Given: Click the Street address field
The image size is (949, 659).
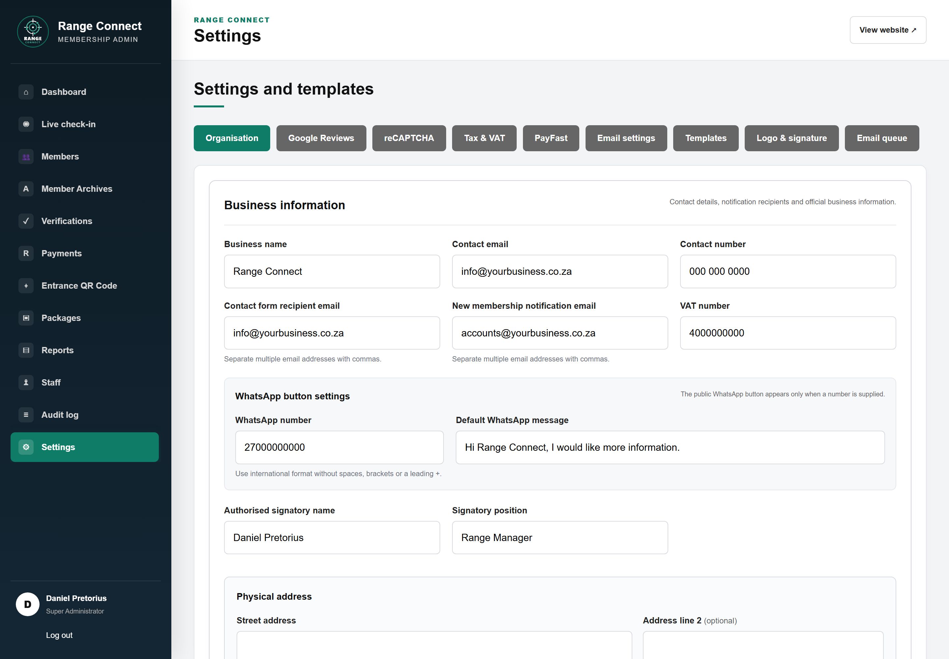Looking at the screenshot, I should [434, 645].
